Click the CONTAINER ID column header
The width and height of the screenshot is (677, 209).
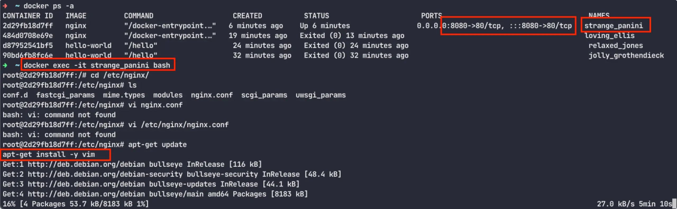coord(28,16)
